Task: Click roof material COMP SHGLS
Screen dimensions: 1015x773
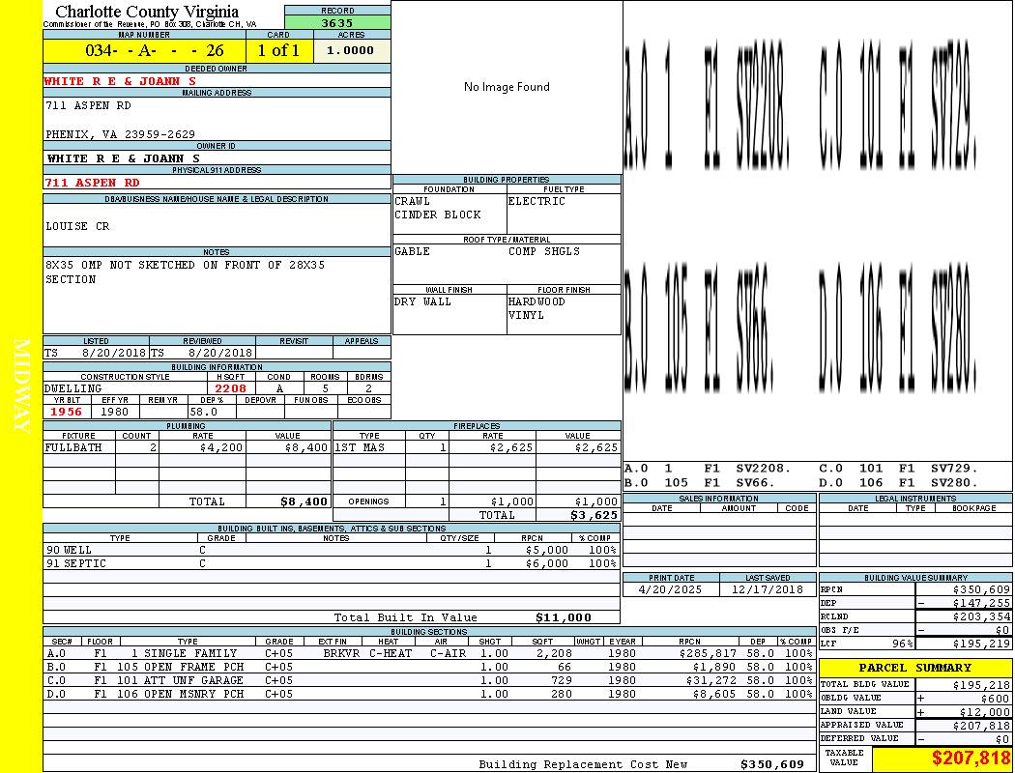Action: (x=543, y=251)
